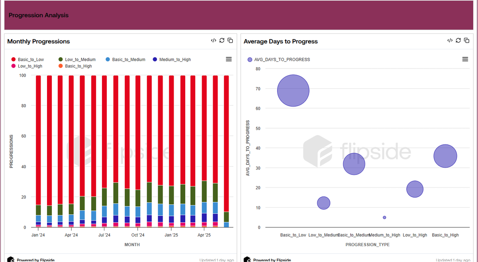
Task: Toggle Basic_to_Low legend series
Action: click(x=27, y=60)
